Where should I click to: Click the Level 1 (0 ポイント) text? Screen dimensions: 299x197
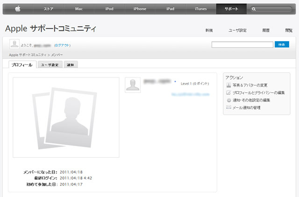[x=195, y=84]
